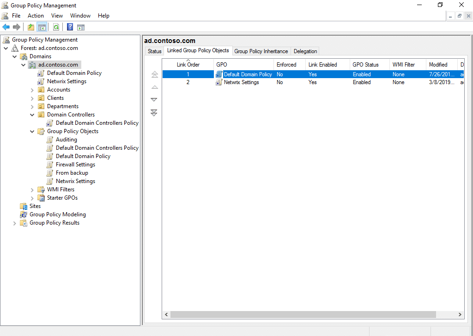Switch to the Status tab
This screenshot has width=473, height=336.
[x=154, y=51]
